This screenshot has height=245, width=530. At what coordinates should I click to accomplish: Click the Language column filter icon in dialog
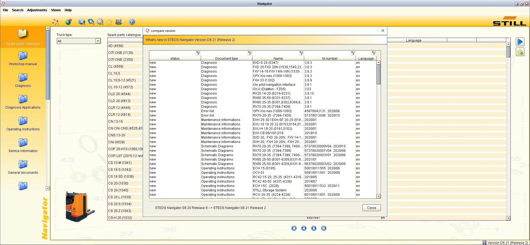pyautogui.click(x=374, y=53)
